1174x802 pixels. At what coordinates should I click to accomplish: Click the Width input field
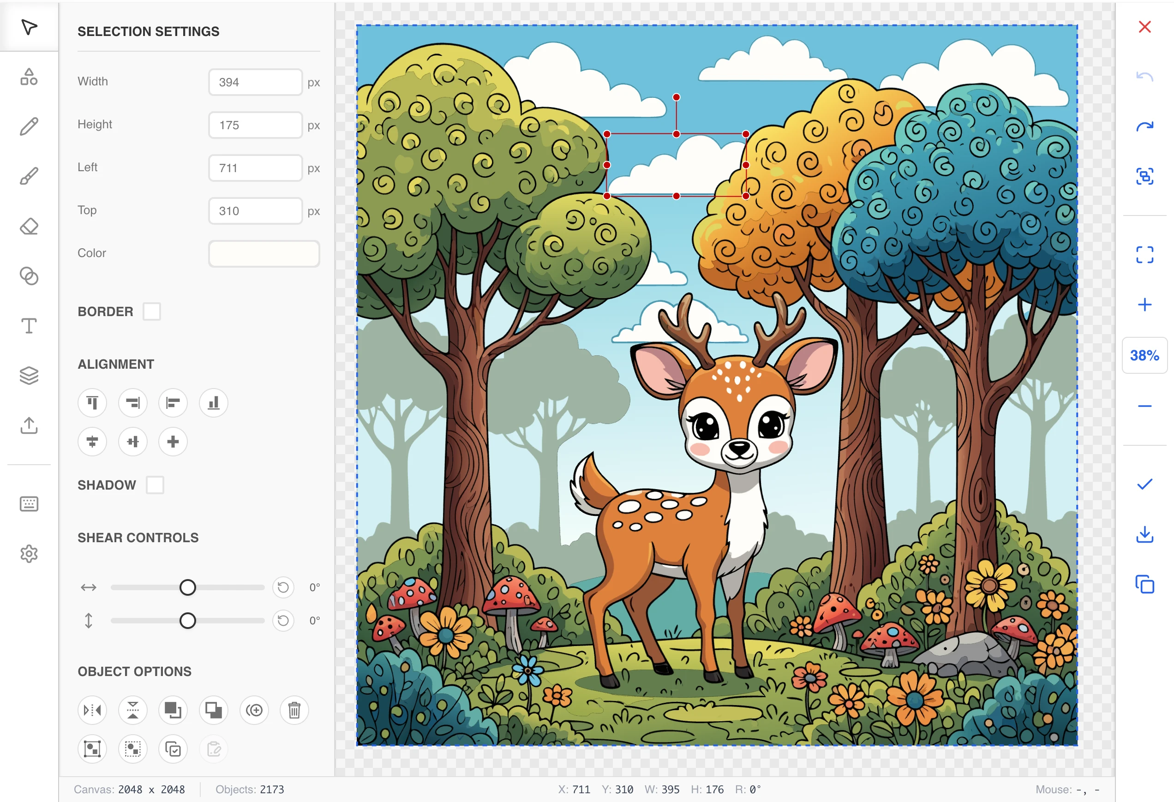[255, 82]
